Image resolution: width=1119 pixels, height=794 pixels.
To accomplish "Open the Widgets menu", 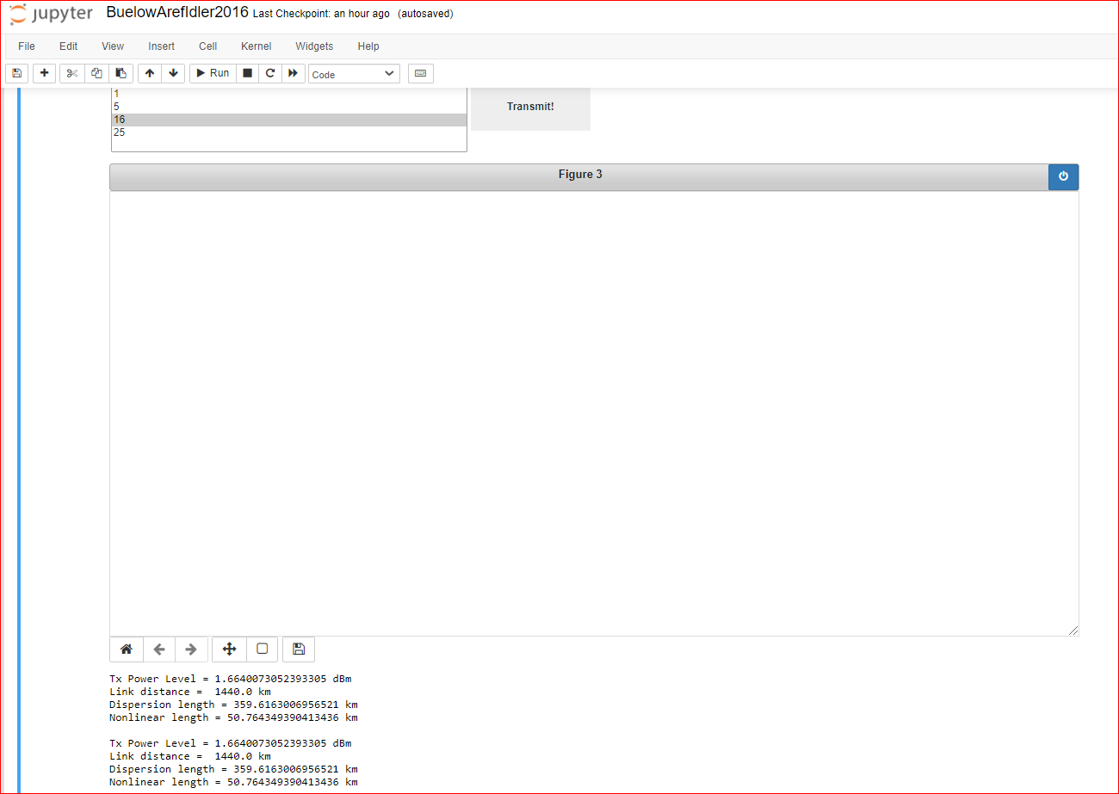I will click(314, 46).
